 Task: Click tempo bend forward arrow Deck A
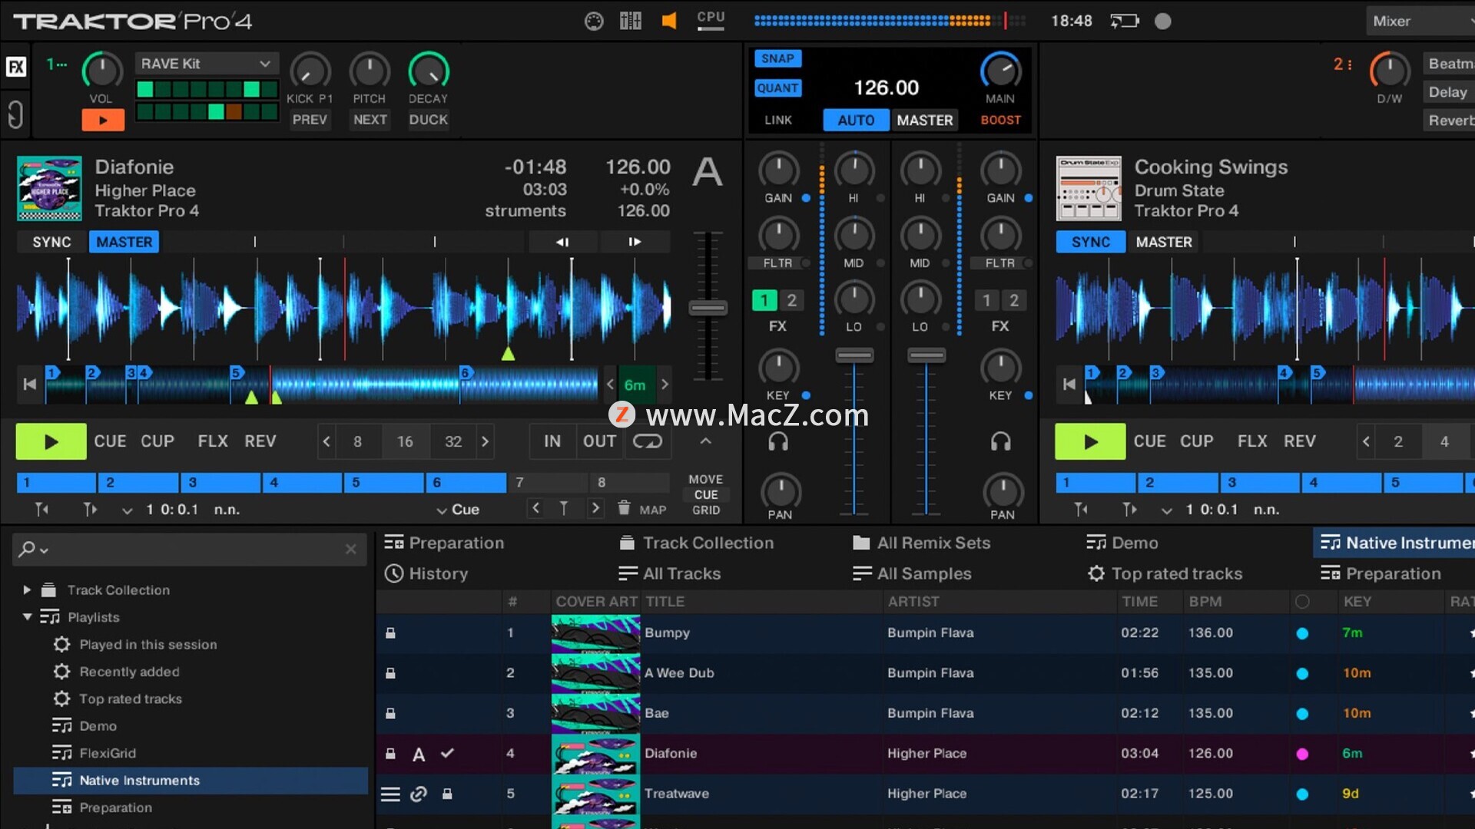pos(635,242)
